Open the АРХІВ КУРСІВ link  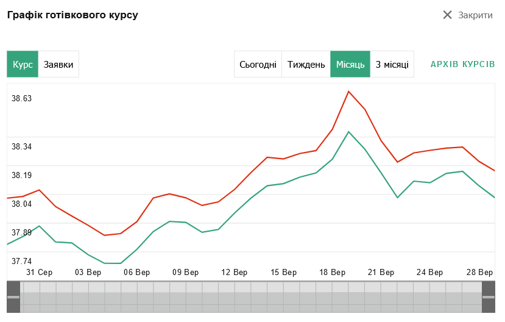(x=462, y=64)
